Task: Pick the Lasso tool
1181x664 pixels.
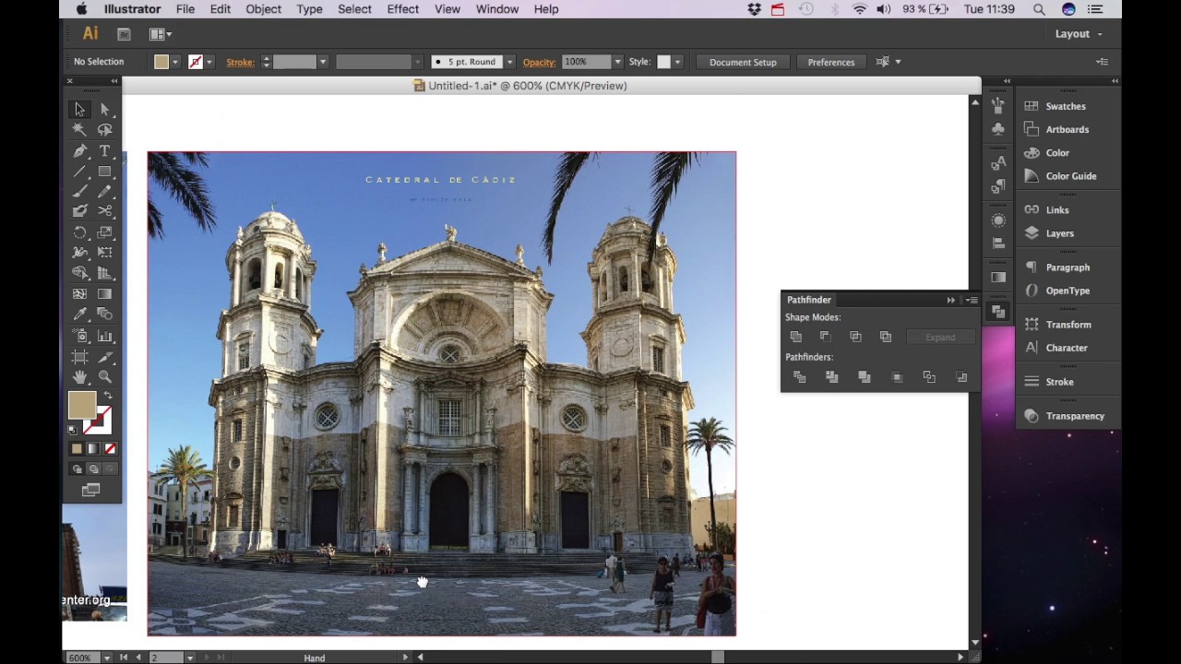Action: (105, 130)
